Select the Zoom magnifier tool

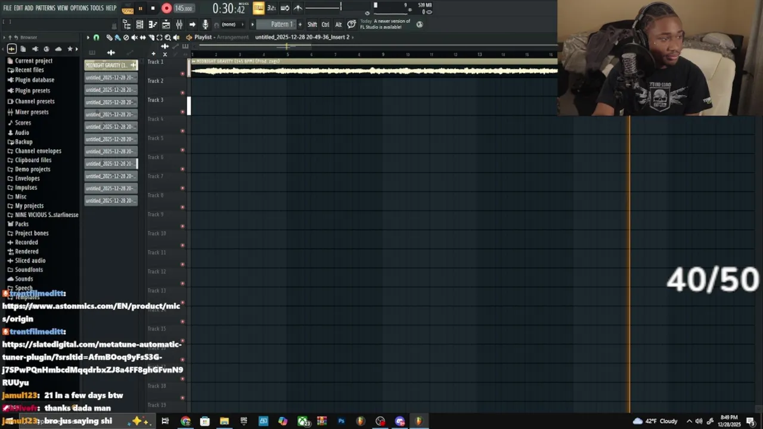168,37
